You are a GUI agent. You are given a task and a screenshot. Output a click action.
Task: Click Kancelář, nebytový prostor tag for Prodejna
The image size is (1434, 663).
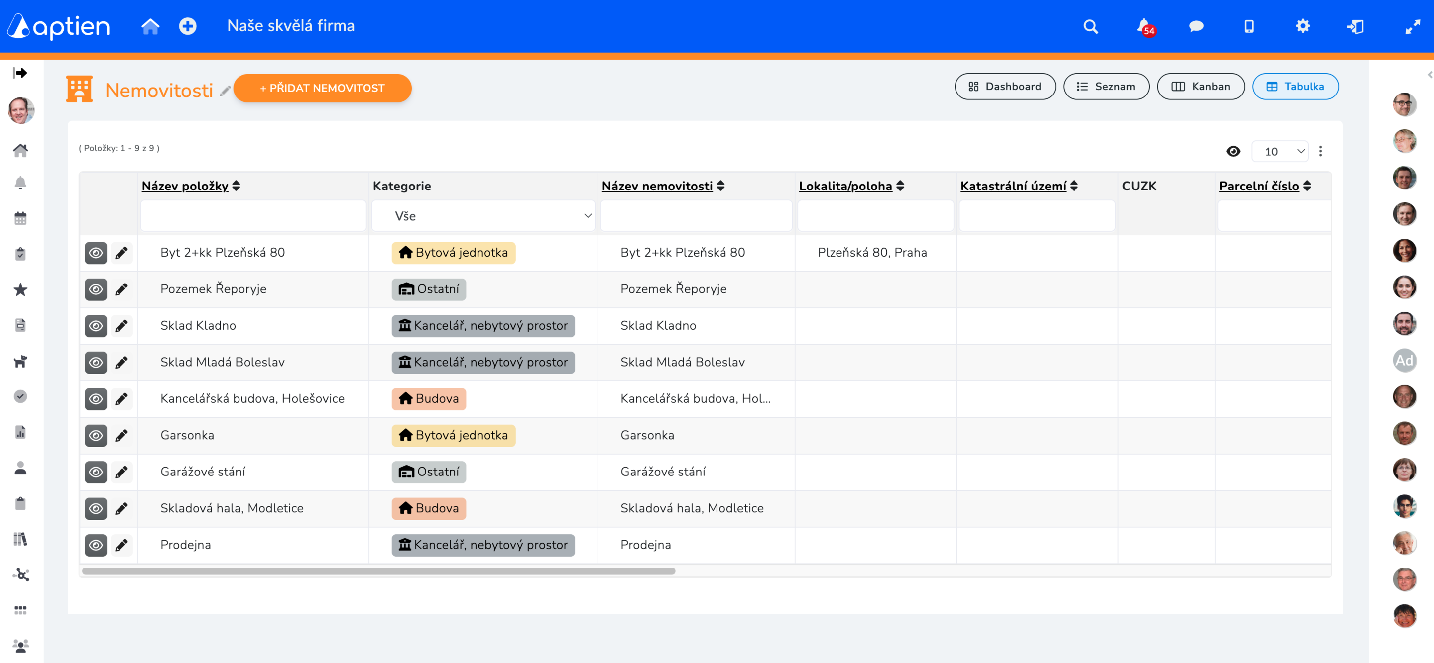[x=482, y=545]
